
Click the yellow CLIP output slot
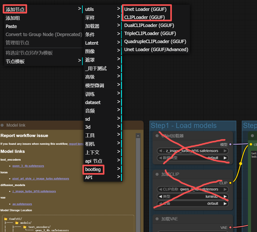(230, 183)
